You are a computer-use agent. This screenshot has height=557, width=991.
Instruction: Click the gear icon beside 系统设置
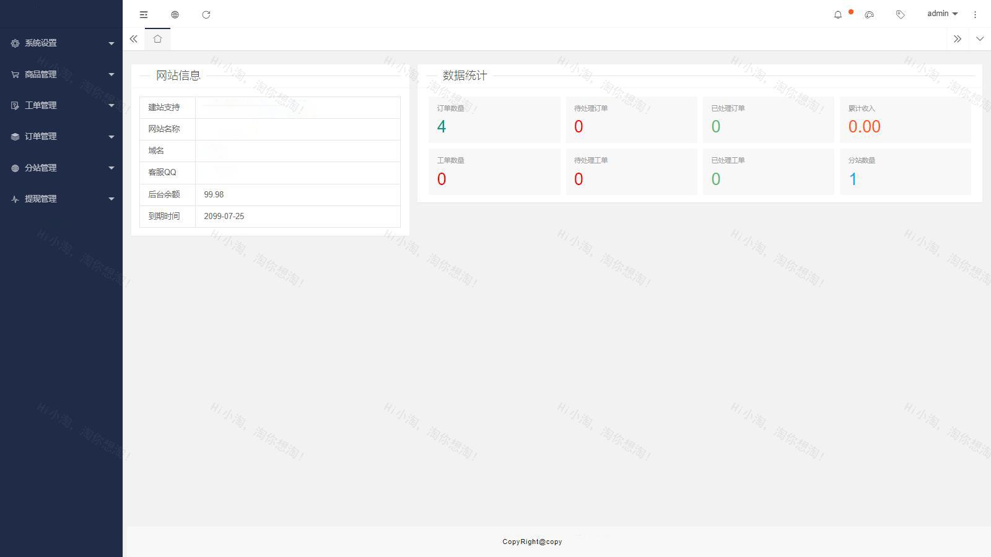(15, 43)
